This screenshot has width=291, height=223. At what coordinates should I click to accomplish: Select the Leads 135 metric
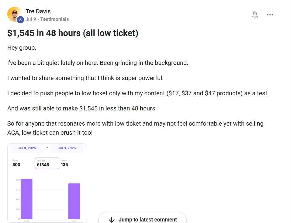pyautogui.click(x=64, y=163)
